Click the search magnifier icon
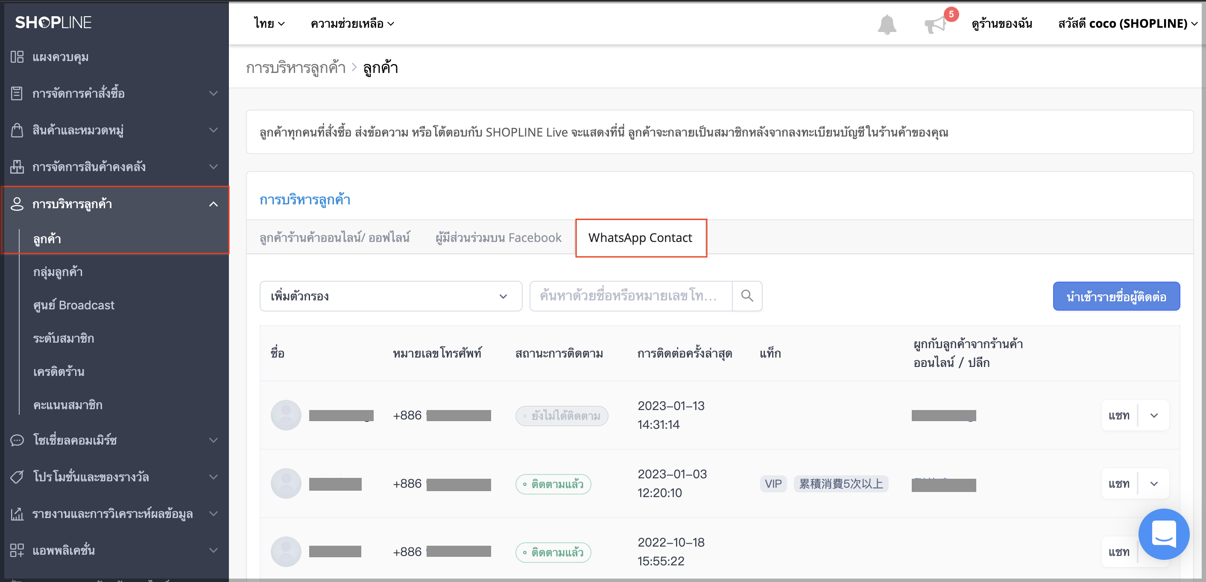The width and height of the screenshot is (1206, 582). (x=747, y=296)
